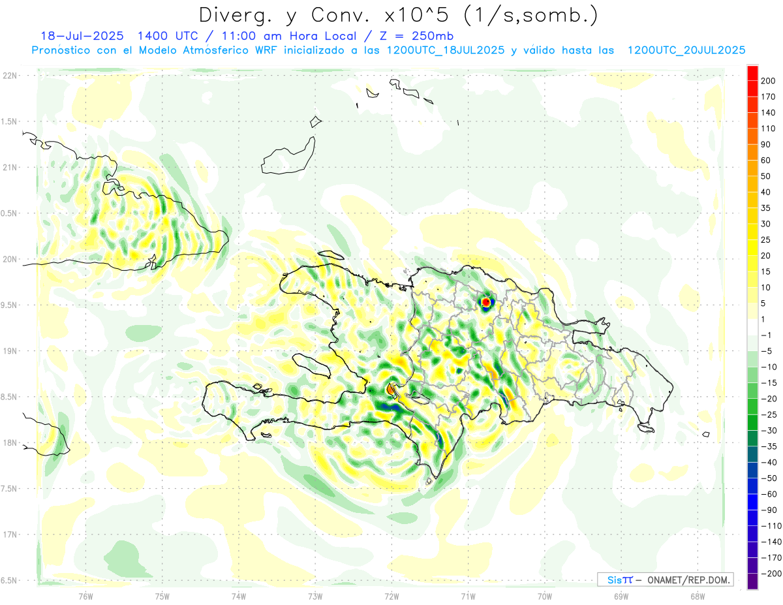Screen dimensions: 783x605
Task: Click the '72W' longitude axis label
Action: (x=391, y=597)
